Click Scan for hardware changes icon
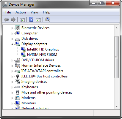This screenshot has width=122, height=119. click(x=48, y=19)
